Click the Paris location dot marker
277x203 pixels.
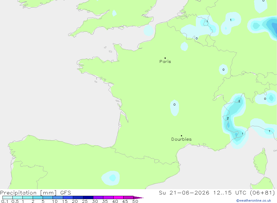click(165, 58)
